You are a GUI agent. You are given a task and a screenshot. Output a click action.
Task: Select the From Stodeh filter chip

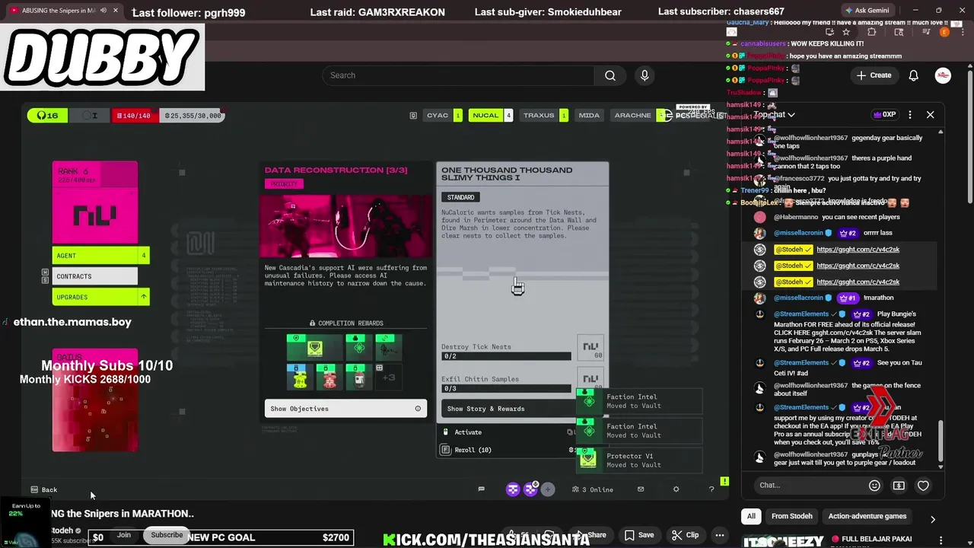[x=791, y=516]
